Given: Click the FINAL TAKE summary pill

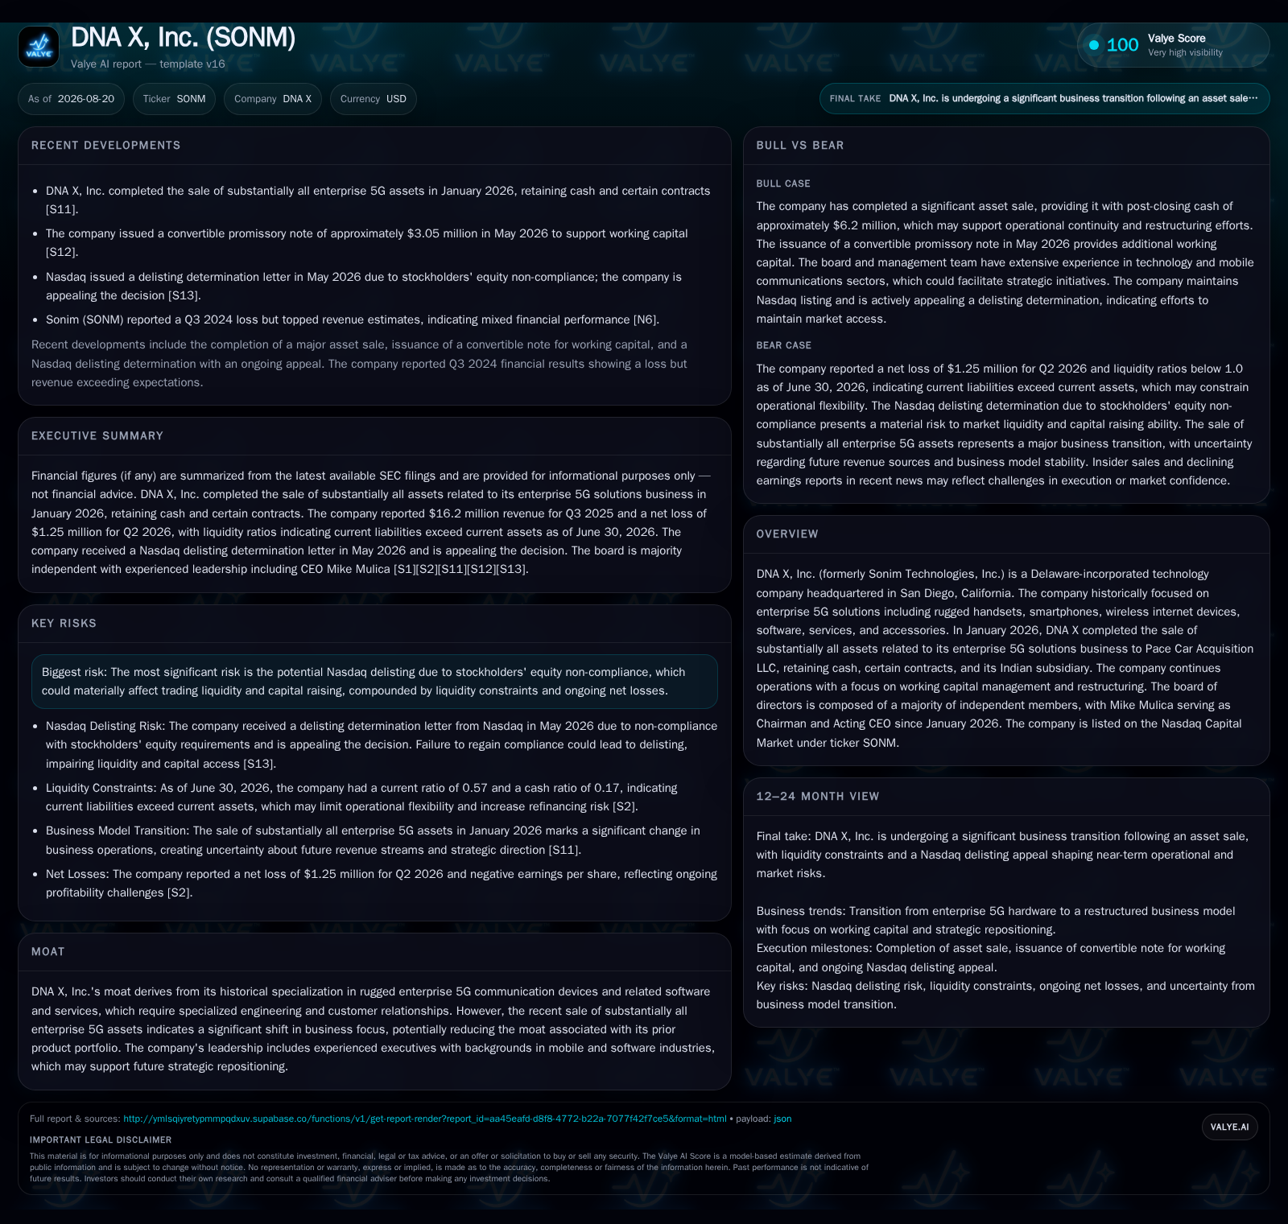Looking at the screenshot, I should pos(1044,98).
